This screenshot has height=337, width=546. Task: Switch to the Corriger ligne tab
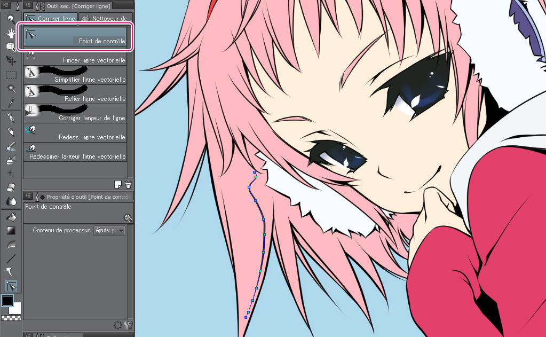51,18
